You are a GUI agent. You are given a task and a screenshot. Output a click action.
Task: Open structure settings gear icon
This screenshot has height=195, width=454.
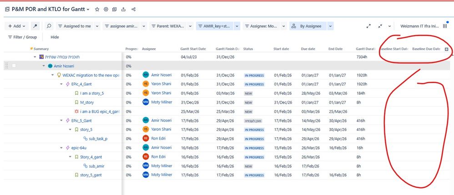[x=106, y=9]
